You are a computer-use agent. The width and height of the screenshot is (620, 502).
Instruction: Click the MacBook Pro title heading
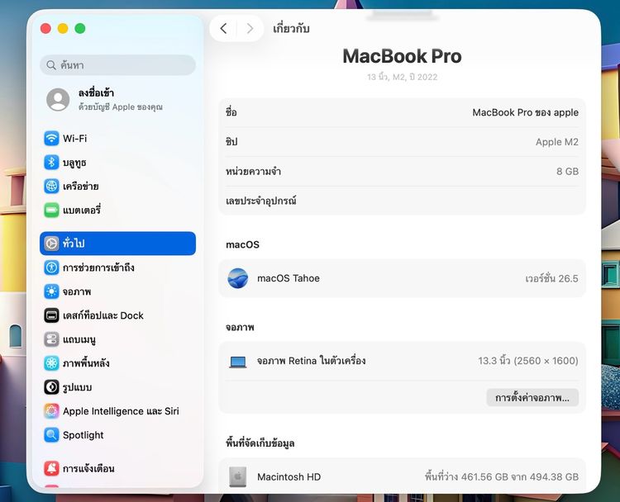click(402, 56)
